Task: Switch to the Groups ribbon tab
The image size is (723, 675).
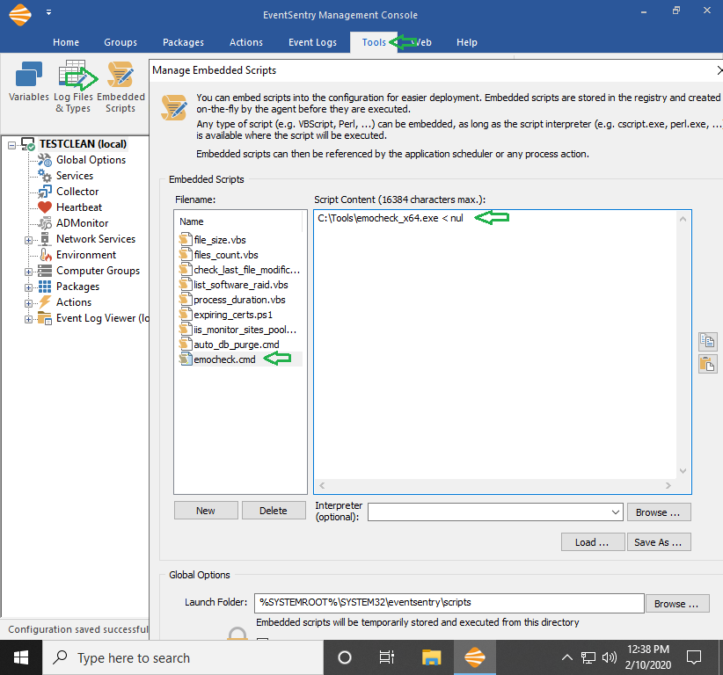Action: click(120, 42)
